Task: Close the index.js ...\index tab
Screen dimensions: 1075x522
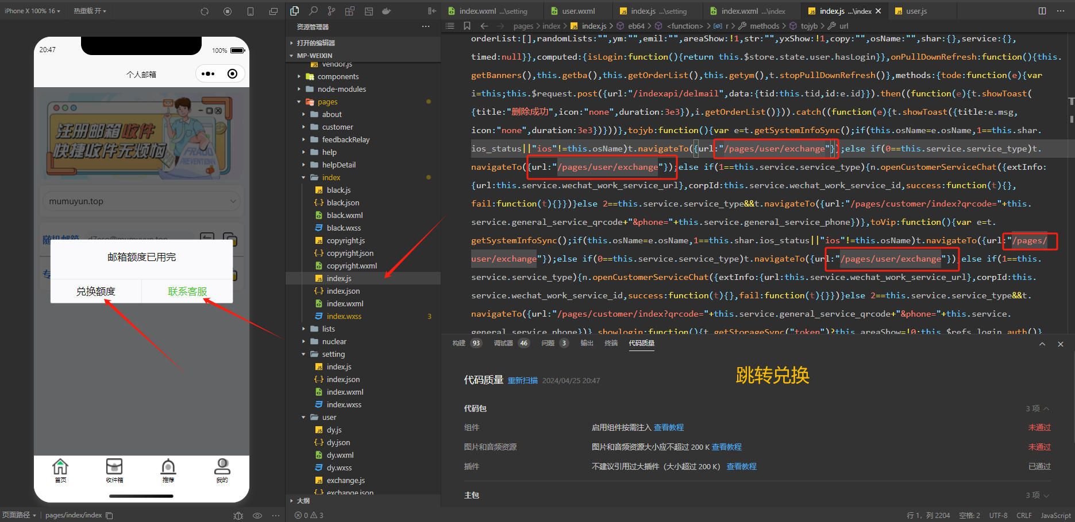Action: point(878,11)
